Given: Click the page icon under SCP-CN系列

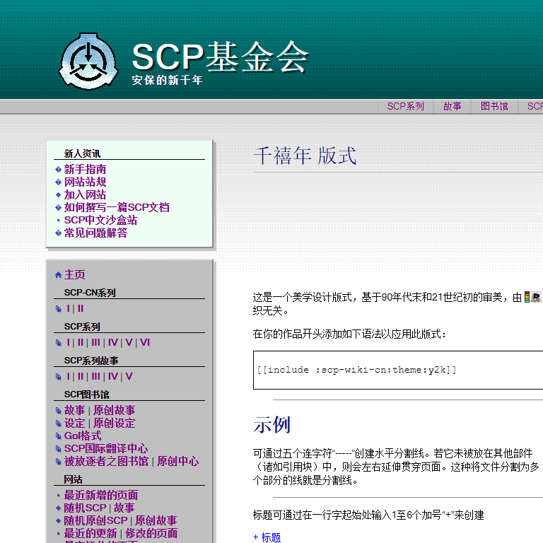Looking at the screenshot, I should click(58, 309).
